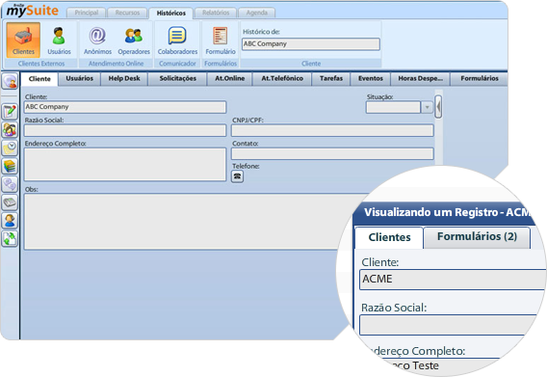Open Colaboradores chat bubble icon
Image resolution: width=547 pixels, height=377 pixels.
pos(177,40)
